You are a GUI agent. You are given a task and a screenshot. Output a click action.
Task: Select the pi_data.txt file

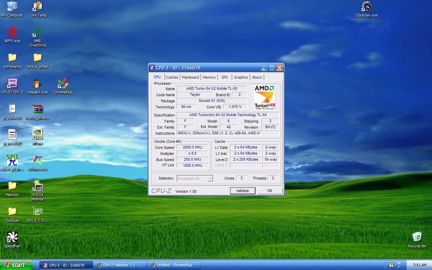click(x=12, y=112)
